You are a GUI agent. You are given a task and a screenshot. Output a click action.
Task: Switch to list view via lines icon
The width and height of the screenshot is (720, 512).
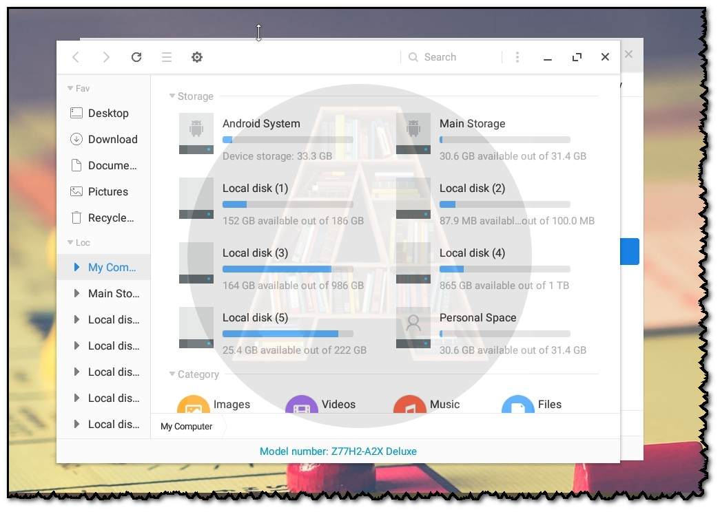pos(167,57)
